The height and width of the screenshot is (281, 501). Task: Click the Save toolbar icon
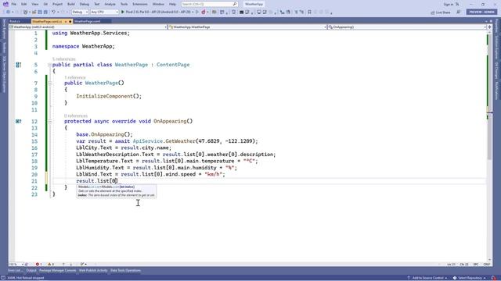(x=40, y=12)
